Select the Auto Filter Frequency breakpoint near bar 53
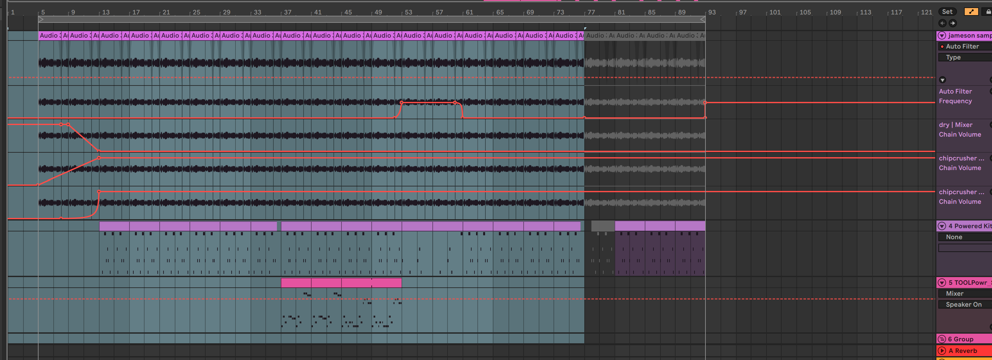Image resolution: width=992 pixels, height=360 pixels. [x=402, y=103]
